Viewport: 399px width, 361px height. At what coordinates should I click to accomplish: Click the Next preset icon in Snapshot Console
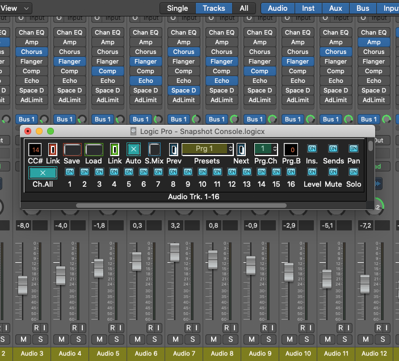241,149
